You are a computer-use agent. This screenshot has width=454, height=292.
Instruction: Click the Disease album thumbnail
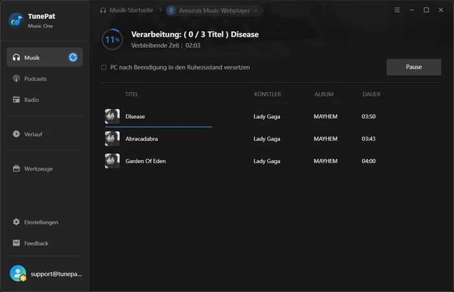pyautogui.click(x=112, y=116)
